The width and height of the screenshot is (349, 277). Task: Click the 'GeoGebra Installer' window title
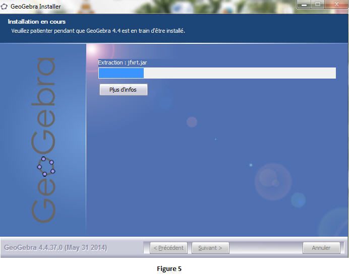pyautogui.click(x=36, y=7)
